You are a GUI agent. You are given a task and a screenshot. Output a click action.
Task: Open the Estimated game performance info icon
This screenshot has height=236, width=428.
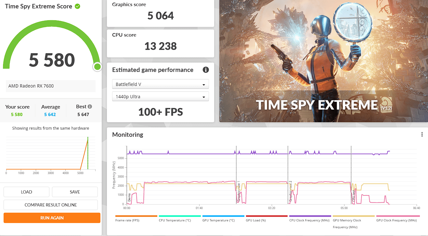[x=206, y=70]
